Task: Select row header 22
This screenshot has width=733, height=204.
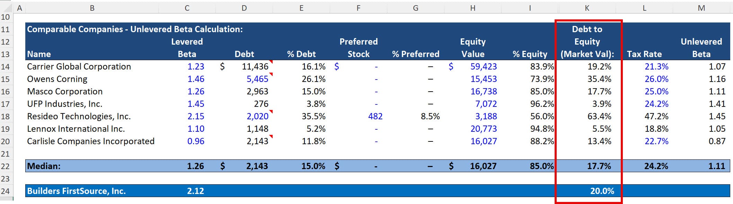Action: click(x=6, y=166)
